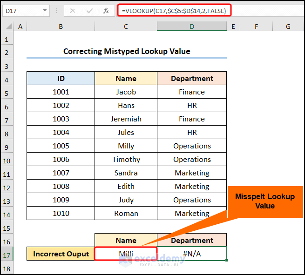
Task: Select the Finance cell in Jeremiah's row
Action: coord(192,119)
